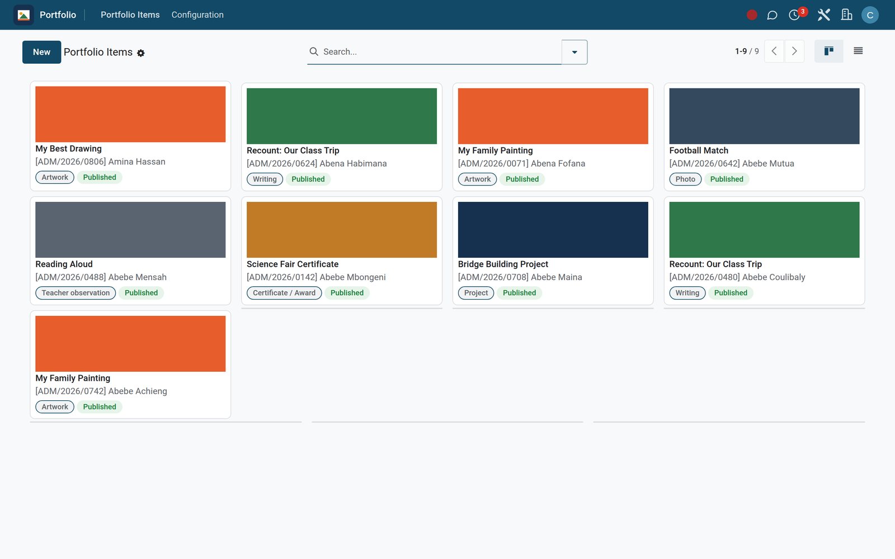The height and width of the screenshot is (559, 895).
Task: Open the developer tools wrench icon
Action: (823, 15)
